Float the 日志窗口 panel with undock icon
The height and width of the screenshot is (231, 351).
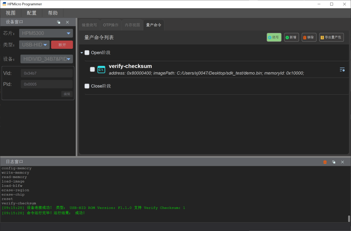coord(334,162)
